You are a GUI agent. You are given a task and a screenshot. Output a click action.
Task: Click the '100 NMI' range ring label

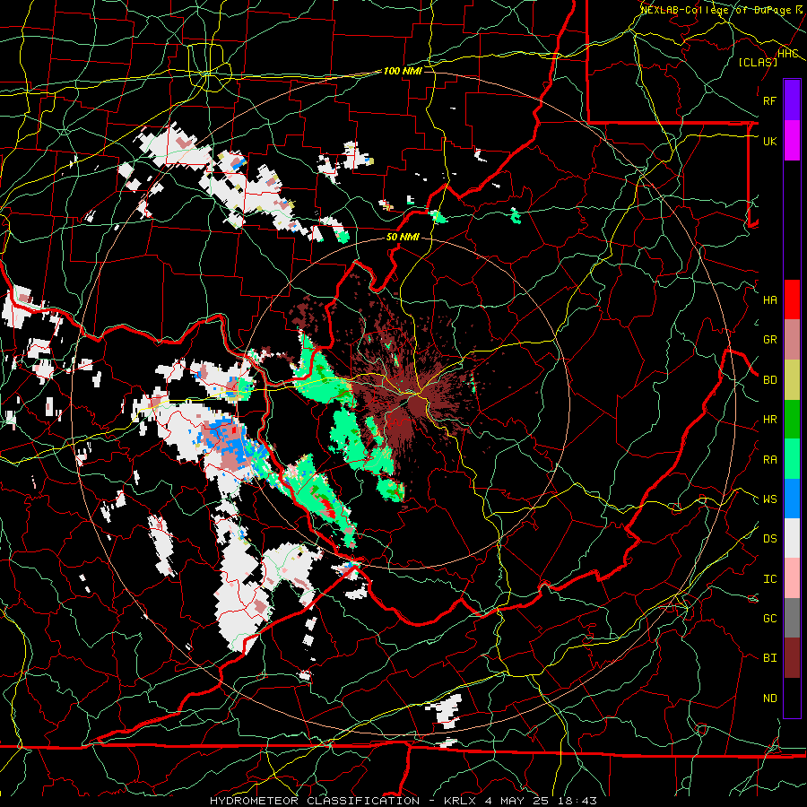(x=403, y=71)
